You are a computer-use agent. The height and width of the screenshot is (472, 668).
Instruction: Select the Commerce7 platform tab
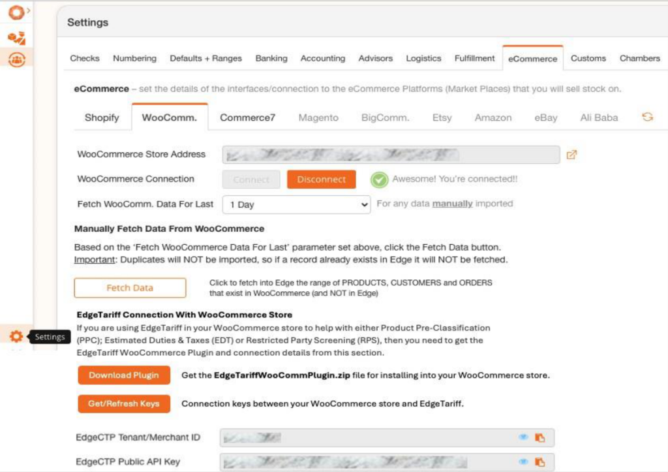[x=247, y=118]
